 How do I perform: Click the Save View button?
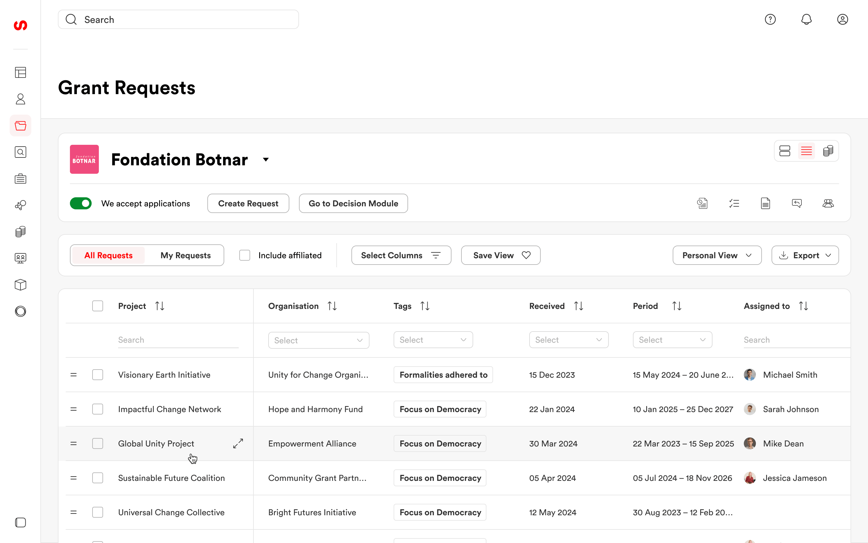501,255
